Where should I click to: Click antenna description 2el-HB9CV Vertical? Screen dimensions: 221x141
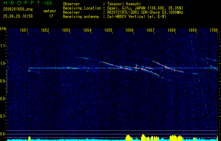(126, 17)
